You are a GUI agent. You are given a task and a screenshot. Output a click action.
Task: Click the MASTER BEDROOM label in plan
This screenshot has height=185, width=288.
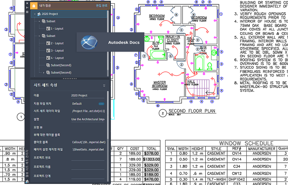[x=159, y=84]
